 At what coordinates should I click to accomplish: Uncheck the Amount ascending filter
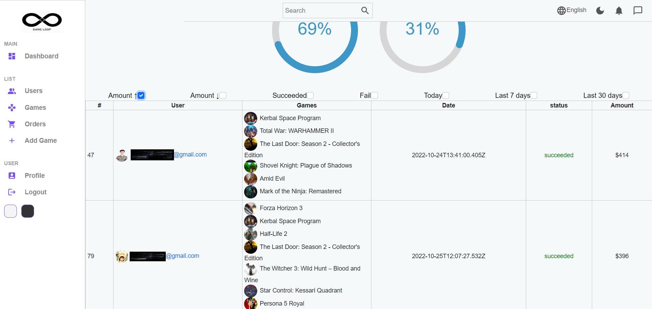pyautogui.click(x=141, y=95)
